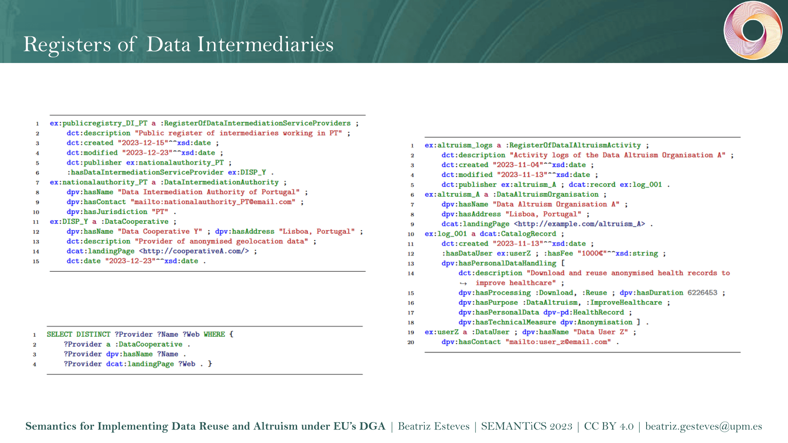788x443 pixels.
Task: Click 'SEMANTiCS 2023' in the footer
Action: point(527,426)
